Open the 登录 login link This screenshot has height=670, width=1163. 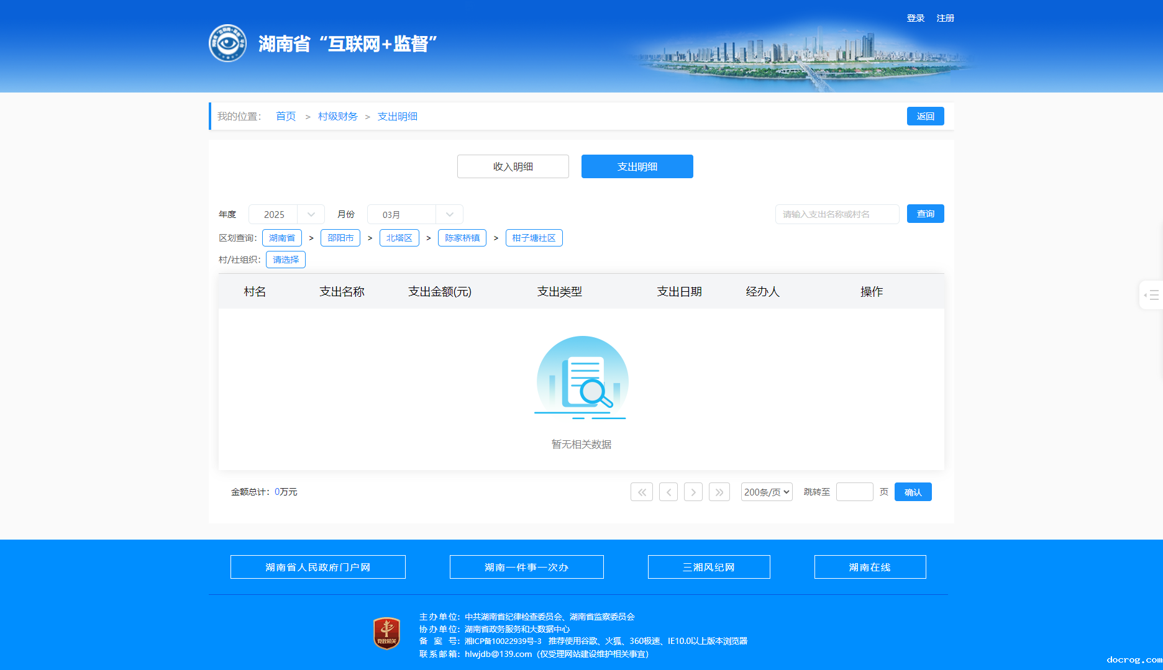(x=915, y=18)
